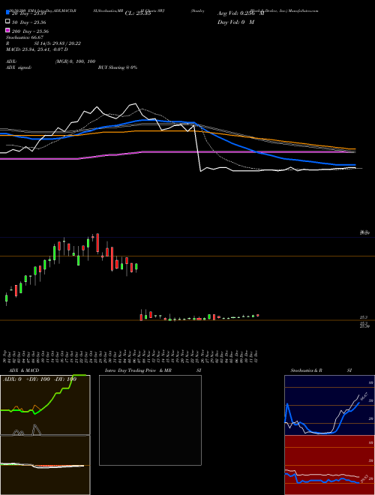Click the 'BUY Slowing @ 0%' signal text
Image resolution: width=375 pixels, height=495 pixels.
point(118,67)
